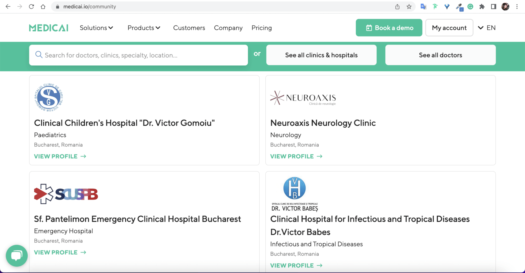This screenshot has height=273, width=525.
Task: Click the share page icon
Action: click(397, 7)
